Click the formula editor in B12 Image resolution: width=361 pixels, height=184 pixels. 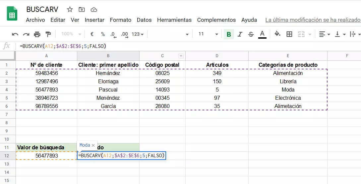(x=122, y=156)
